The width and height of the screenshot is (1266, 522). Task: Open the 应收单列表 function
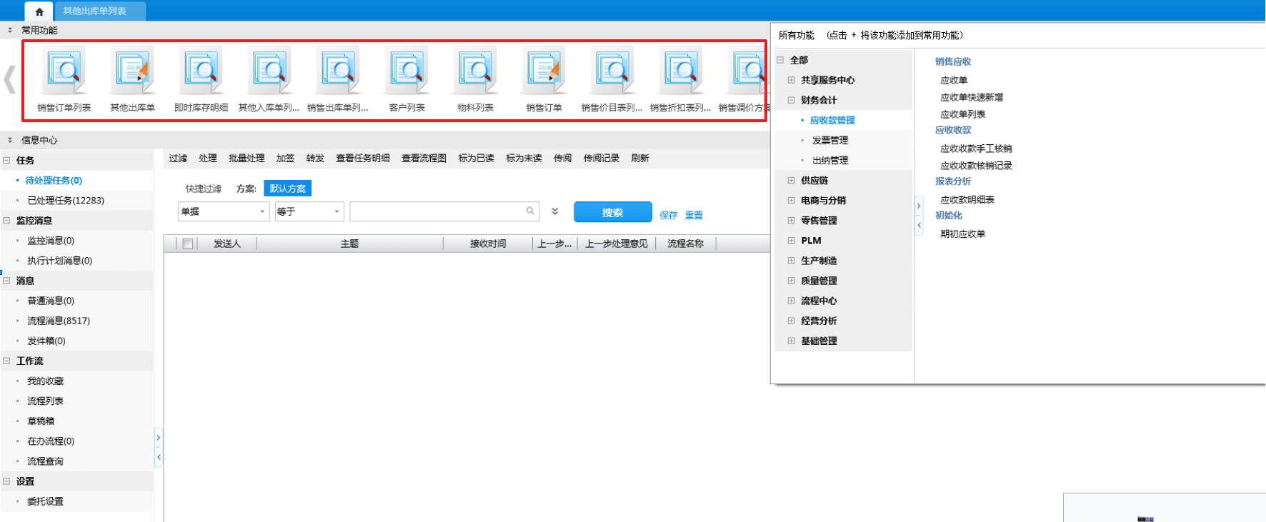tap(962, 114)
